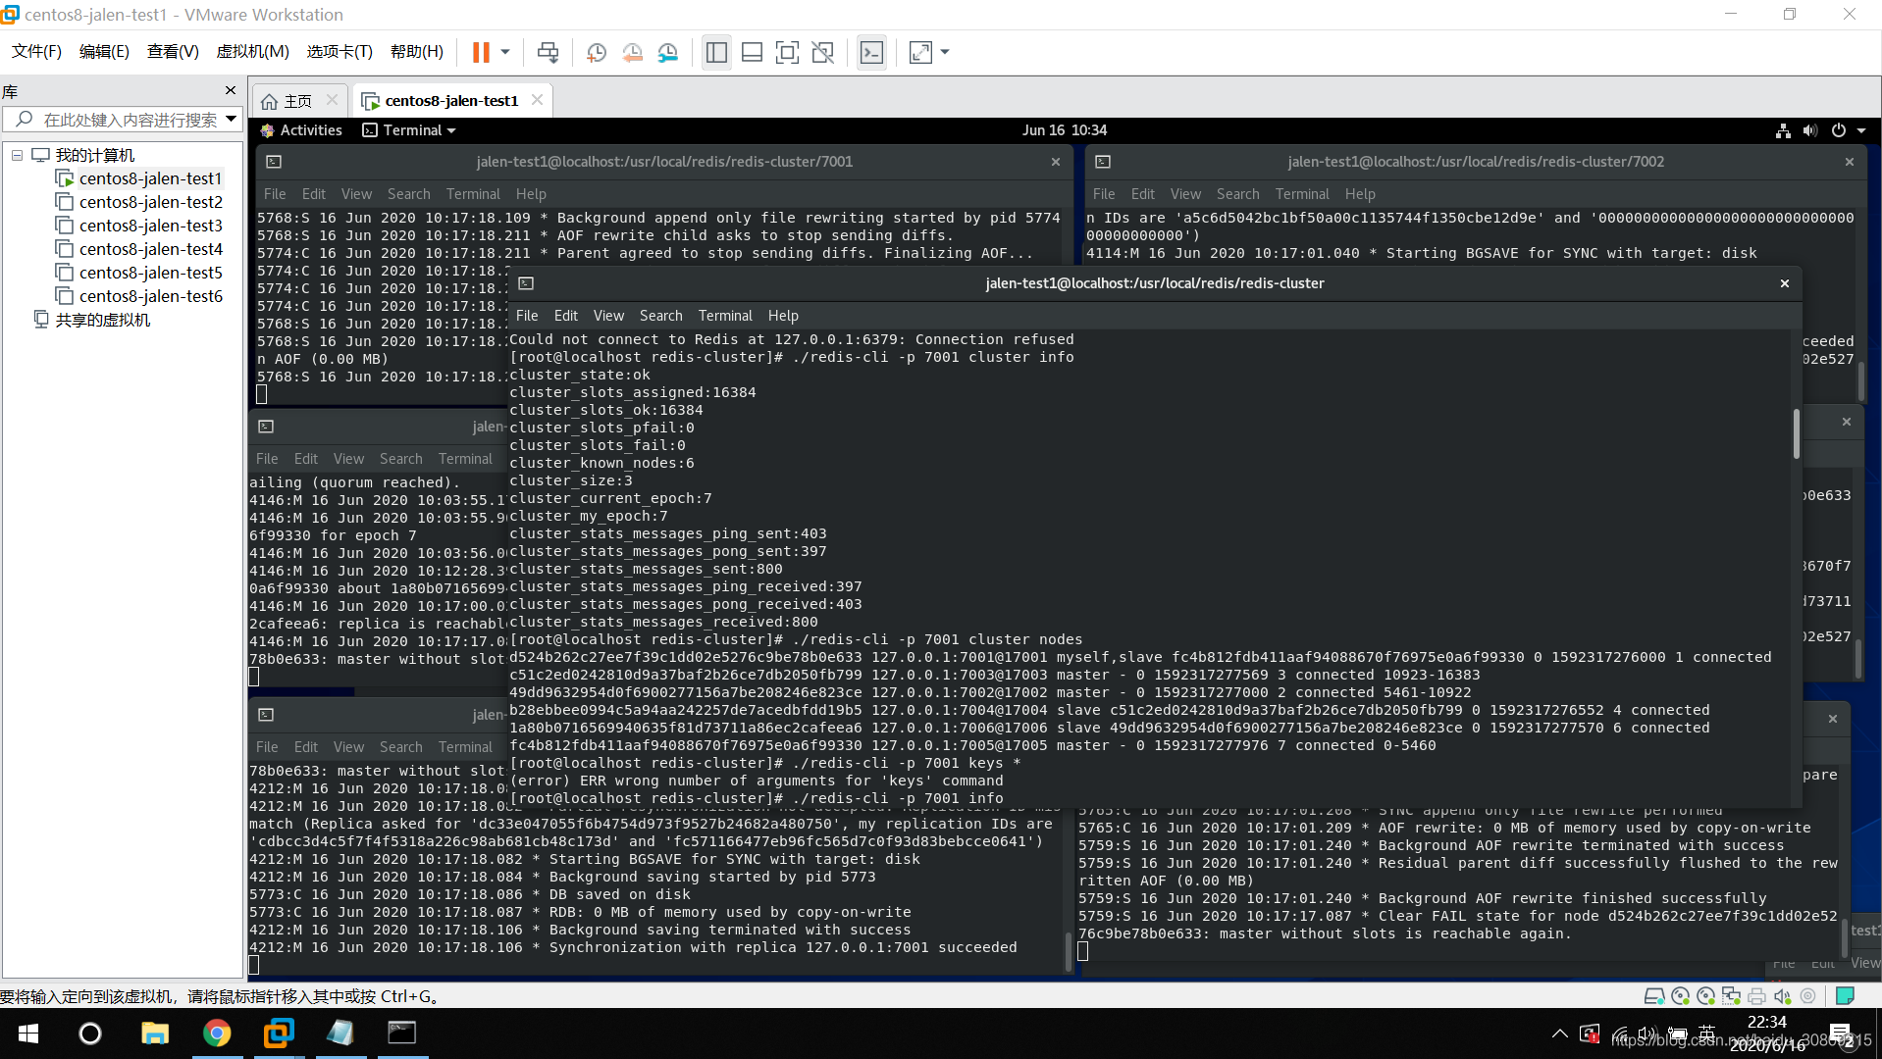
Task: Collapse the 我的计算机 tree node
Action: (16, 155)
